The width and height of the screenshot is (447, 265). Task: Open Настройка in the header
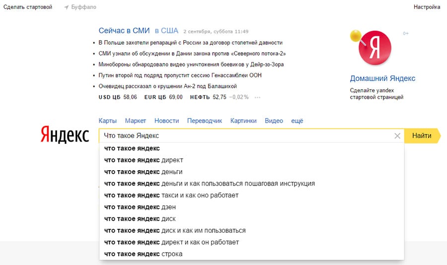427,7
